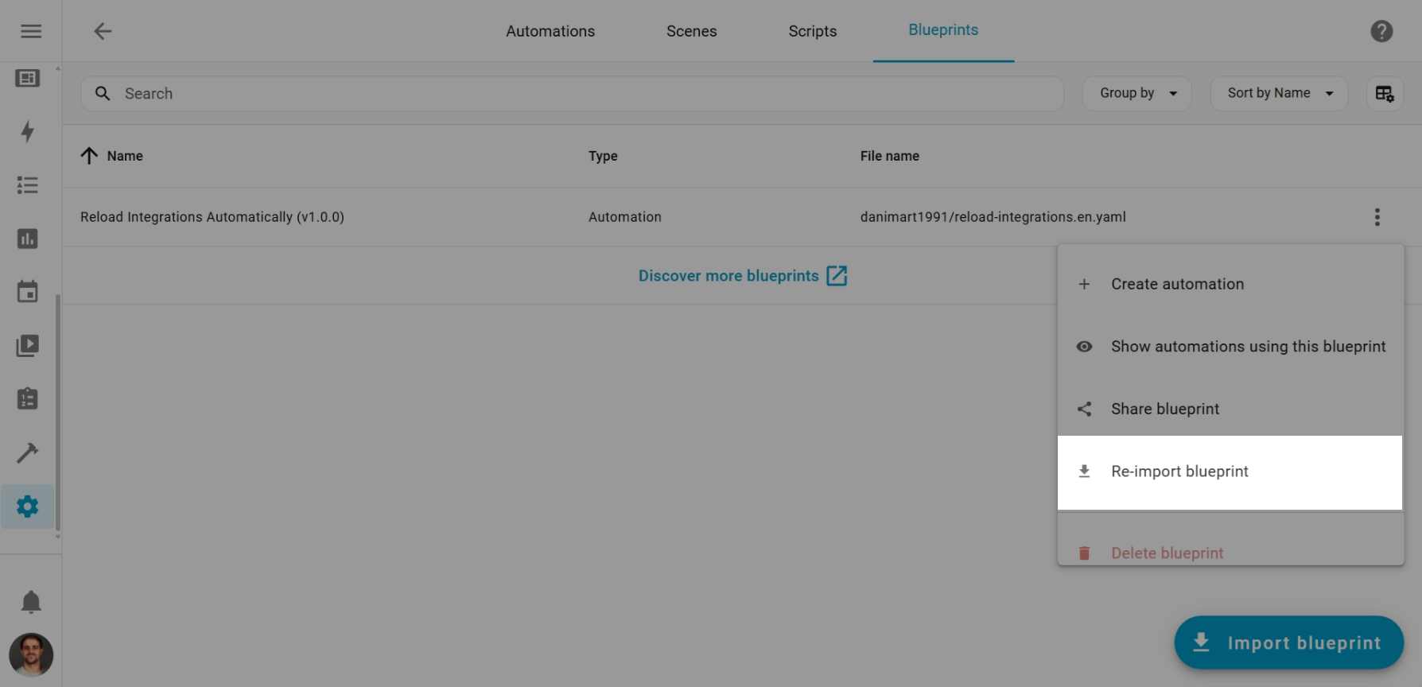Open the help question mark icon
The height and width of the screenshot is (687, 1422).
coord(1381,31)
